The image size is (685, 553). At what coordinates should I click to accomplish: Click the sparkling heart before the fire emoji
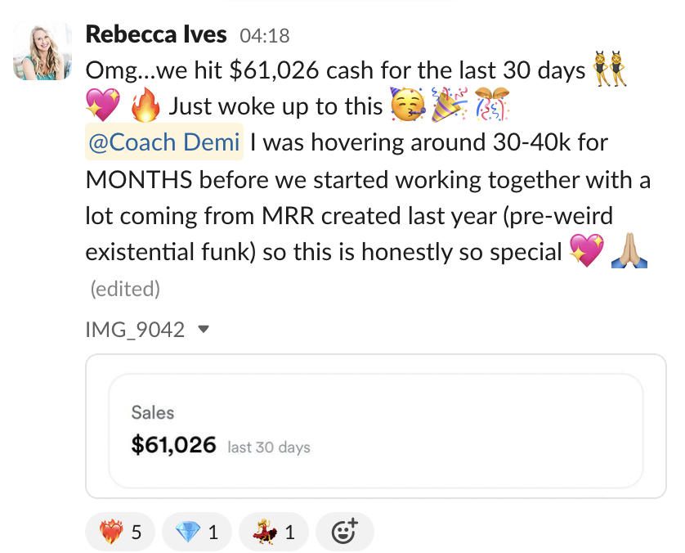point(102,107)
